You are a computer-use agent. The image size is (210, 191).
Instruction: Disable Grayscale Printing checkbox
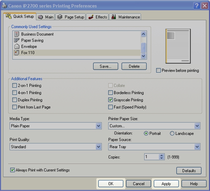(x=111, y=100)
